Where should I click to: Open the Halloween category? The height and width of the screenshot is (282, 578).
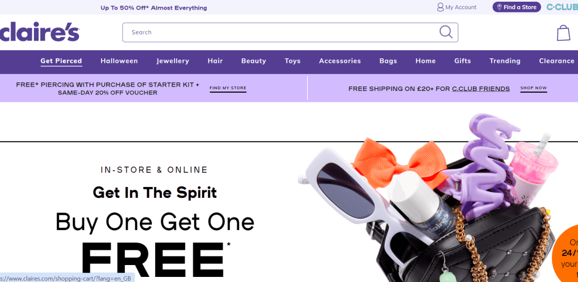[119, 61]
